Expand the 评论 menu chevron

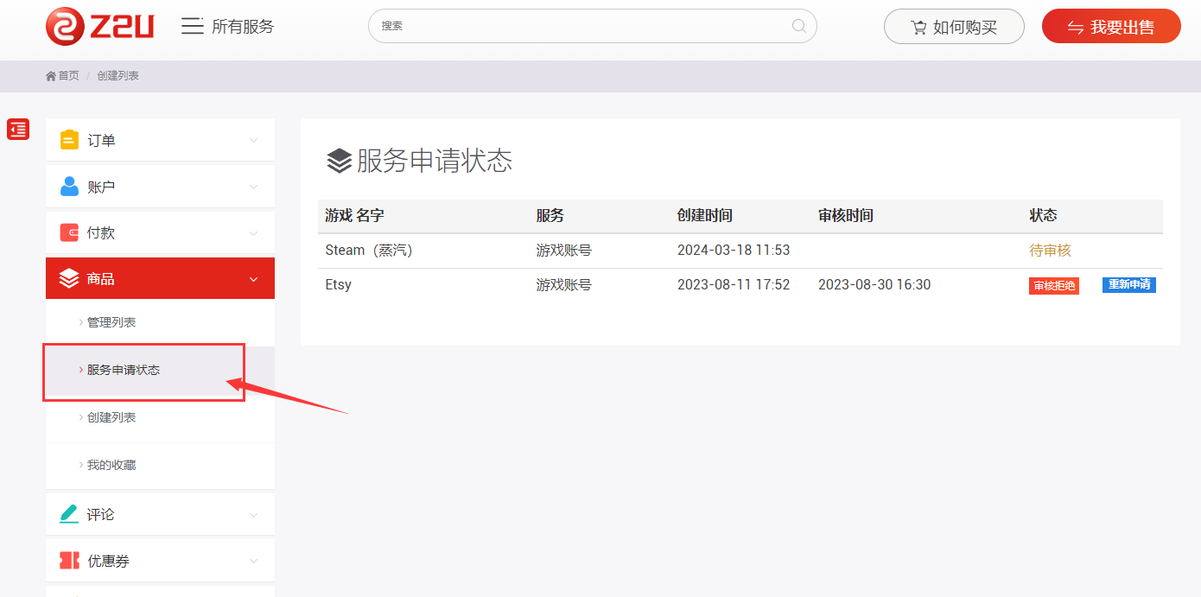click(x=253, y=515)
